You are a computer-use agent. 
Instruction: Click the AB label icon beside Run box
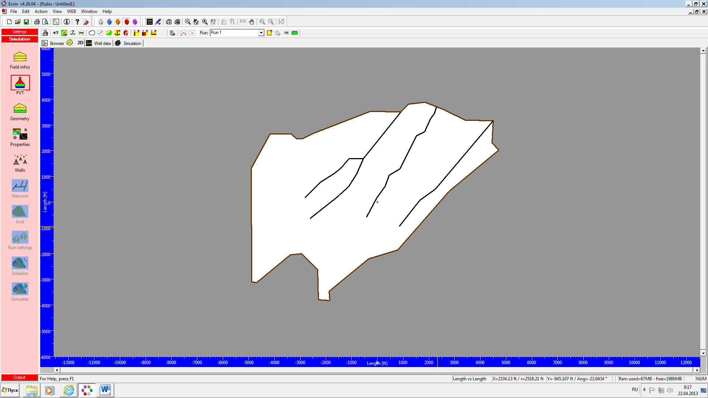point(286,33)
